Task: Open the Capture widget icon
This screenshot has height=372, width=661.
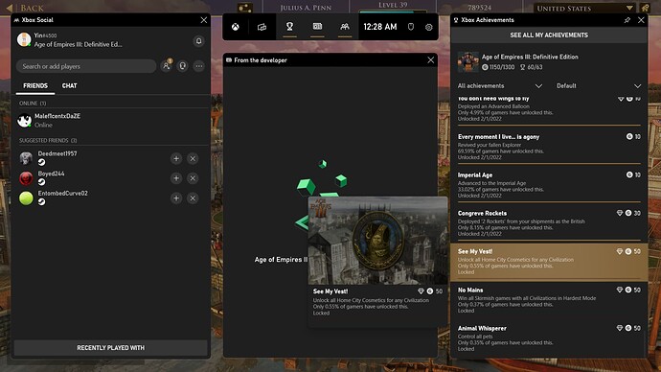Action: (262, 27)
